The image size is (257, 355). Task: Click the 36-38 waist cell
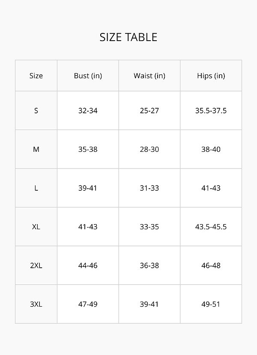[149, 266]
